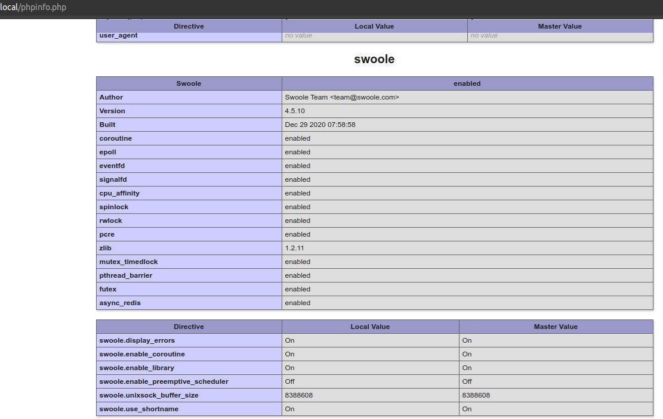Select master value Off for preemptive scheduler
This screenshot has width=663, height=419.
point(467,381)
